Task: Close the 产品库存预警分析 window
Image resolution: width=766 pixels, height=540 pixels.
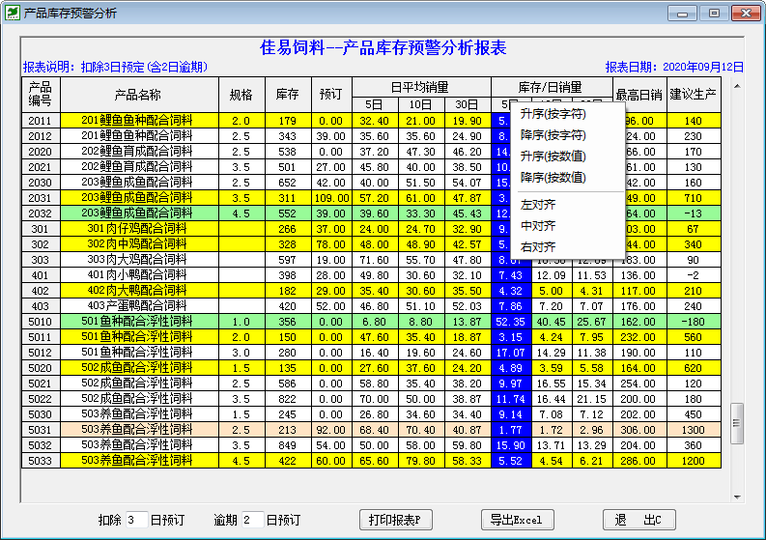Action: click(x=746, y=14)
